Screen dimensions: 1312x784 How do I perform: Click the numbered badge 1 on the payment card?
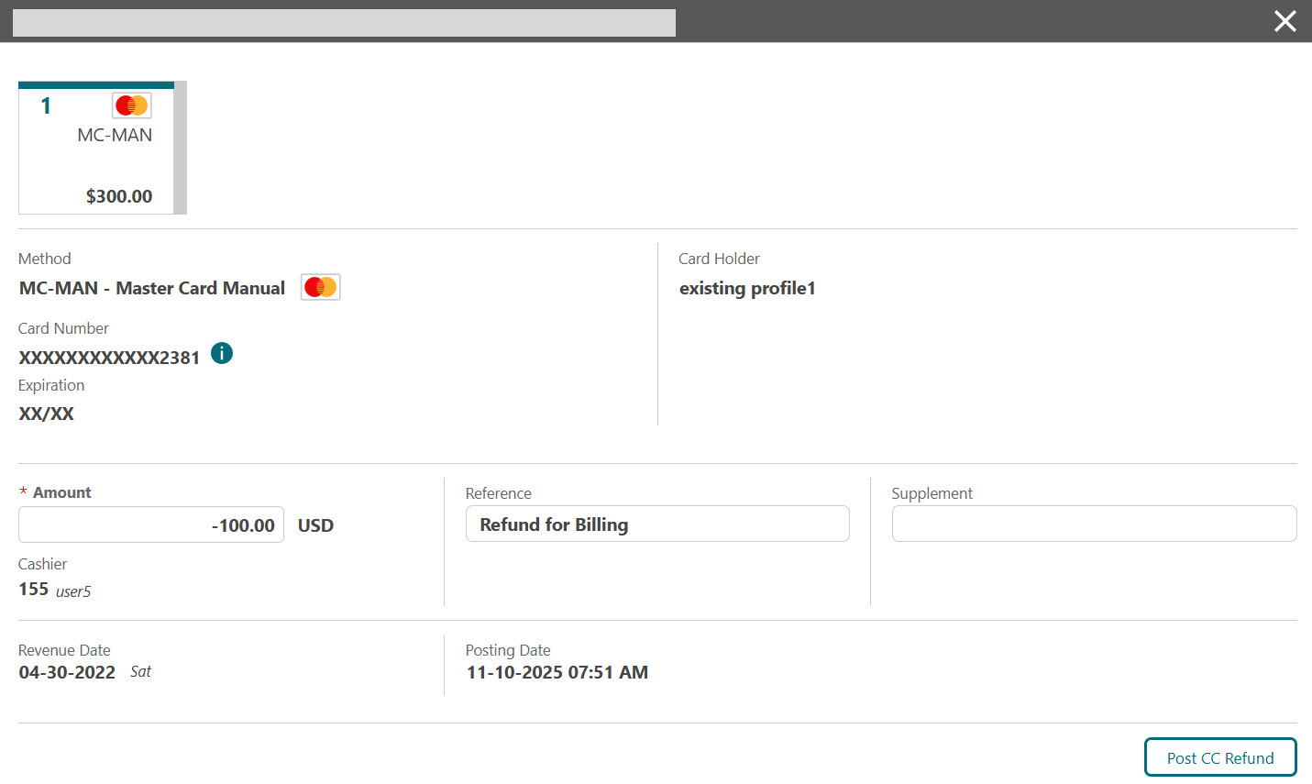tap(45, 105)
